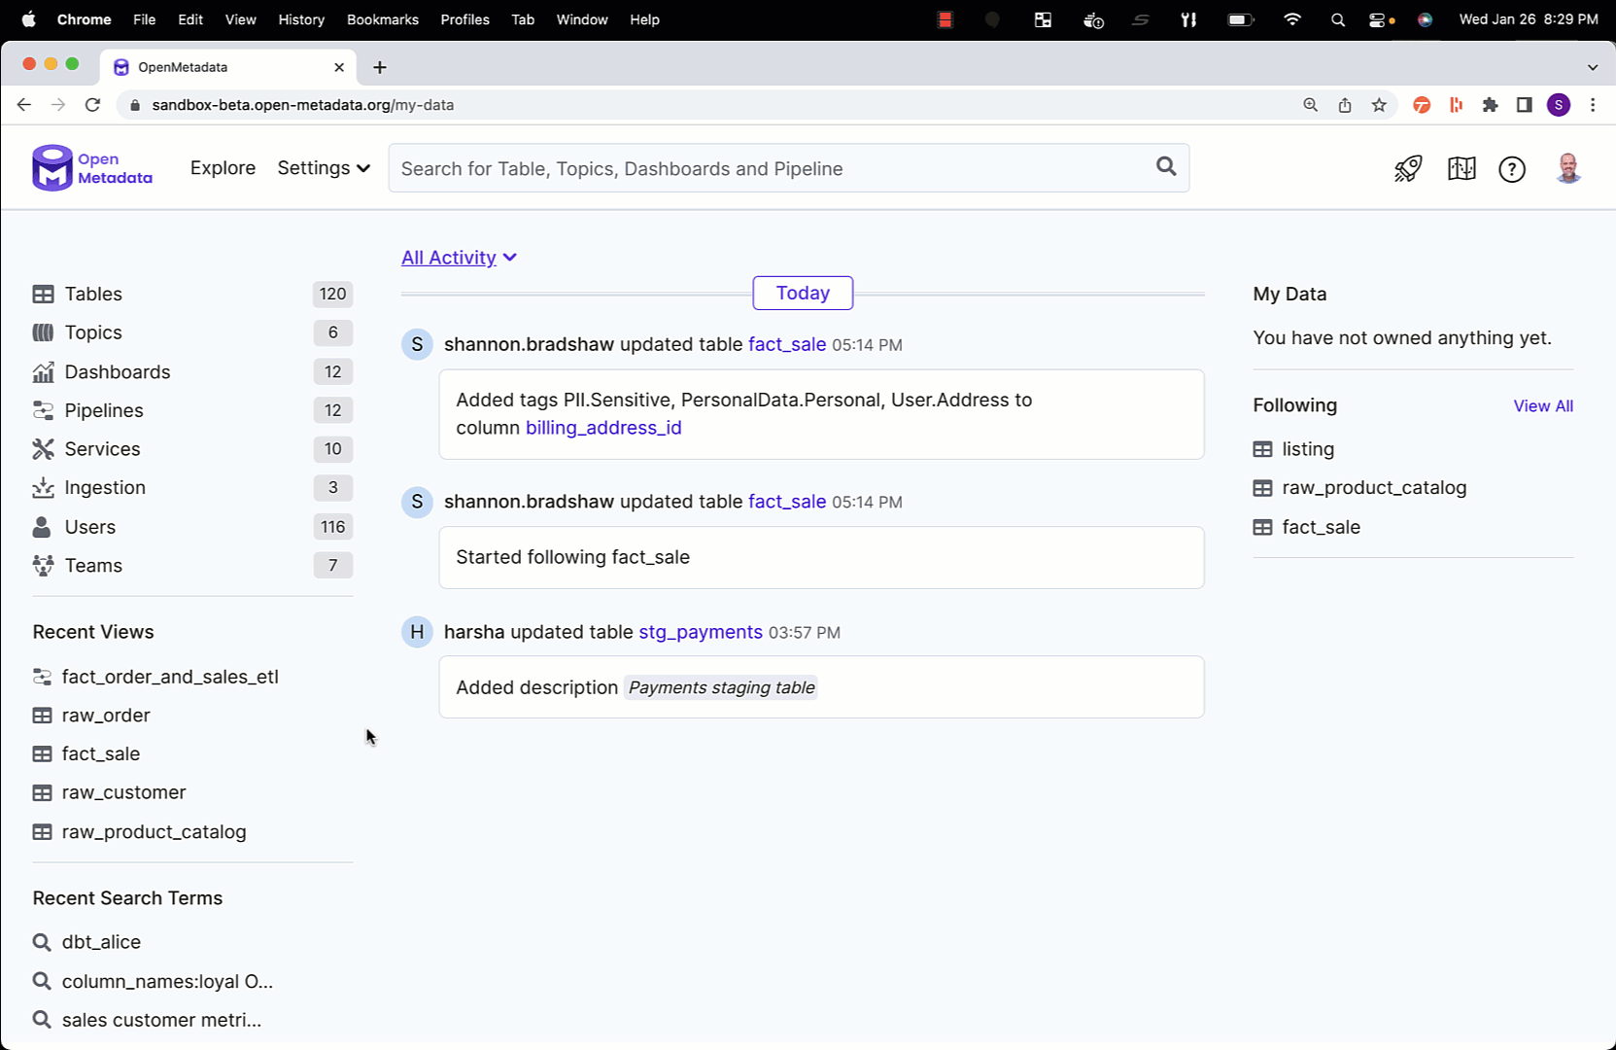Click the user profile avatar
The image size is (1616, 1050).
1567,169
